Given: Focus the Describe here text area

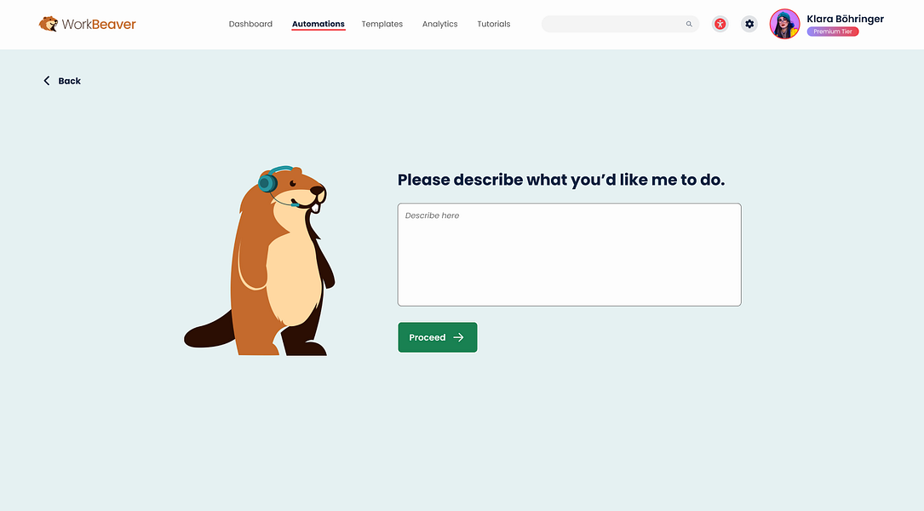Looking at the screenshot, I should (x=569, y=254).
